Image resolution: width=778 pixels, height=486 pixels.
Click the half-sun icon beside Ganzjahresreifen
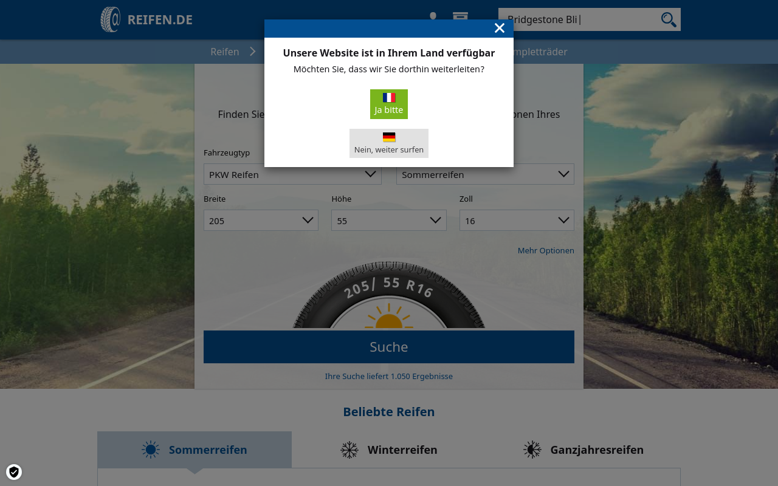(x=532, y=450)
